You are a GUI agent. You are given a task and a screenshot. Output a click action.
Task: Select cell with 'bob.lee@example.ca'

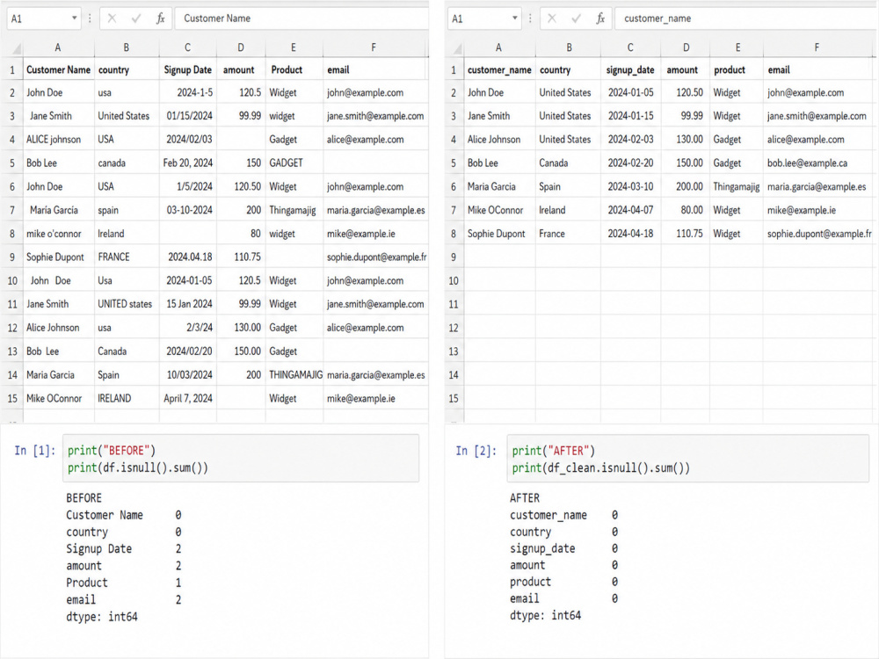[817, 163]
